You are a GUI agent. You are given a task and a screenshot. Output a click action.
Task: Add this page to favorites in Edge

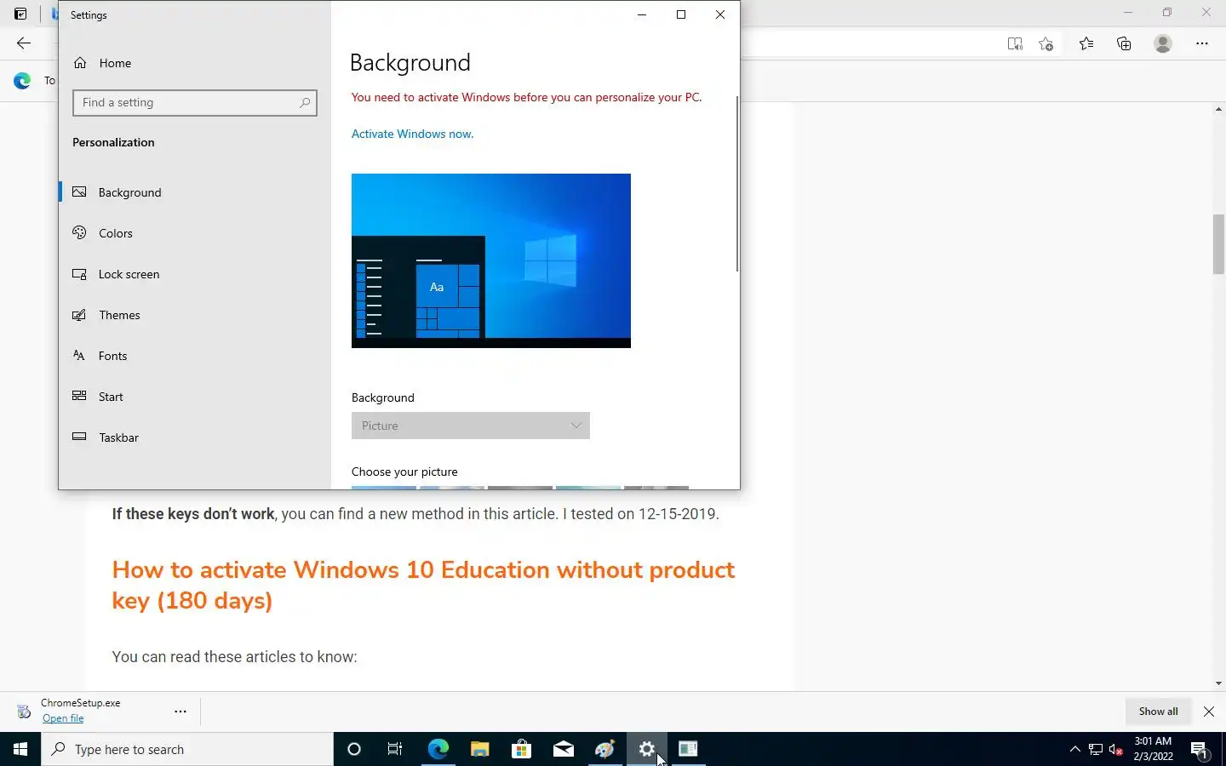[1046, 43]
